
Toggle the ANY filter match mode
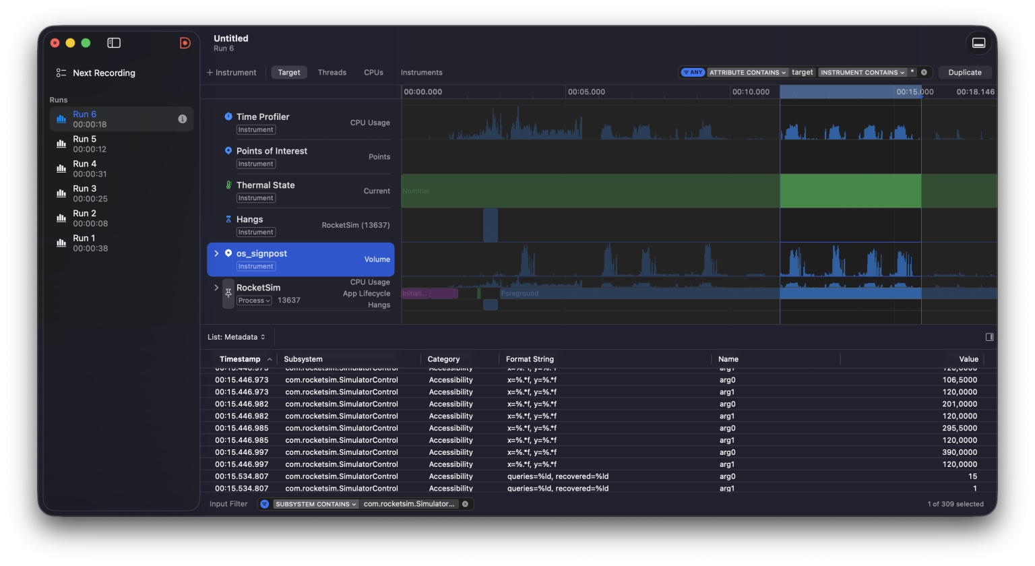pos(693,72)
